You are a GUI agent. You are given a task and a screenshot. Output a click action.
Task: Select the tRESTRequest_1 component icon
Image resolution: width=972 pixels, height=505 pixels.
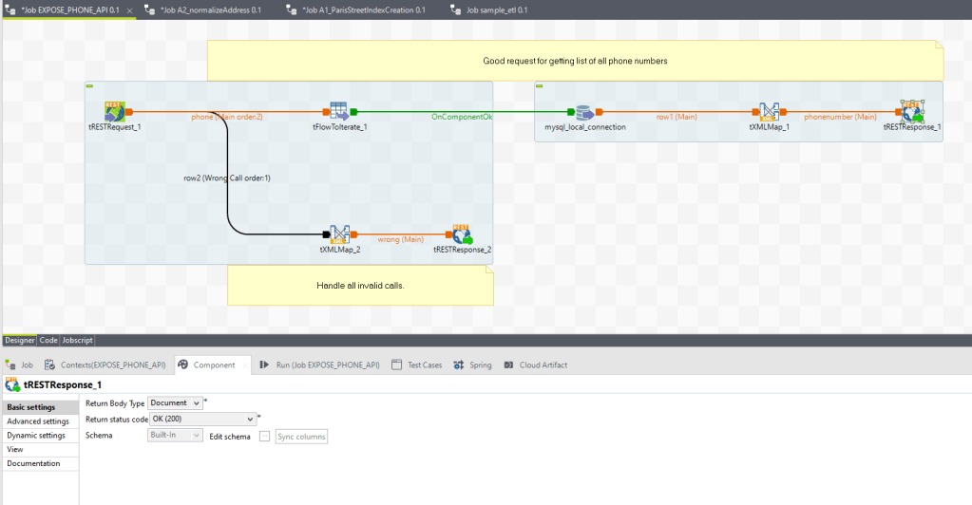click(x=114, y=112)
